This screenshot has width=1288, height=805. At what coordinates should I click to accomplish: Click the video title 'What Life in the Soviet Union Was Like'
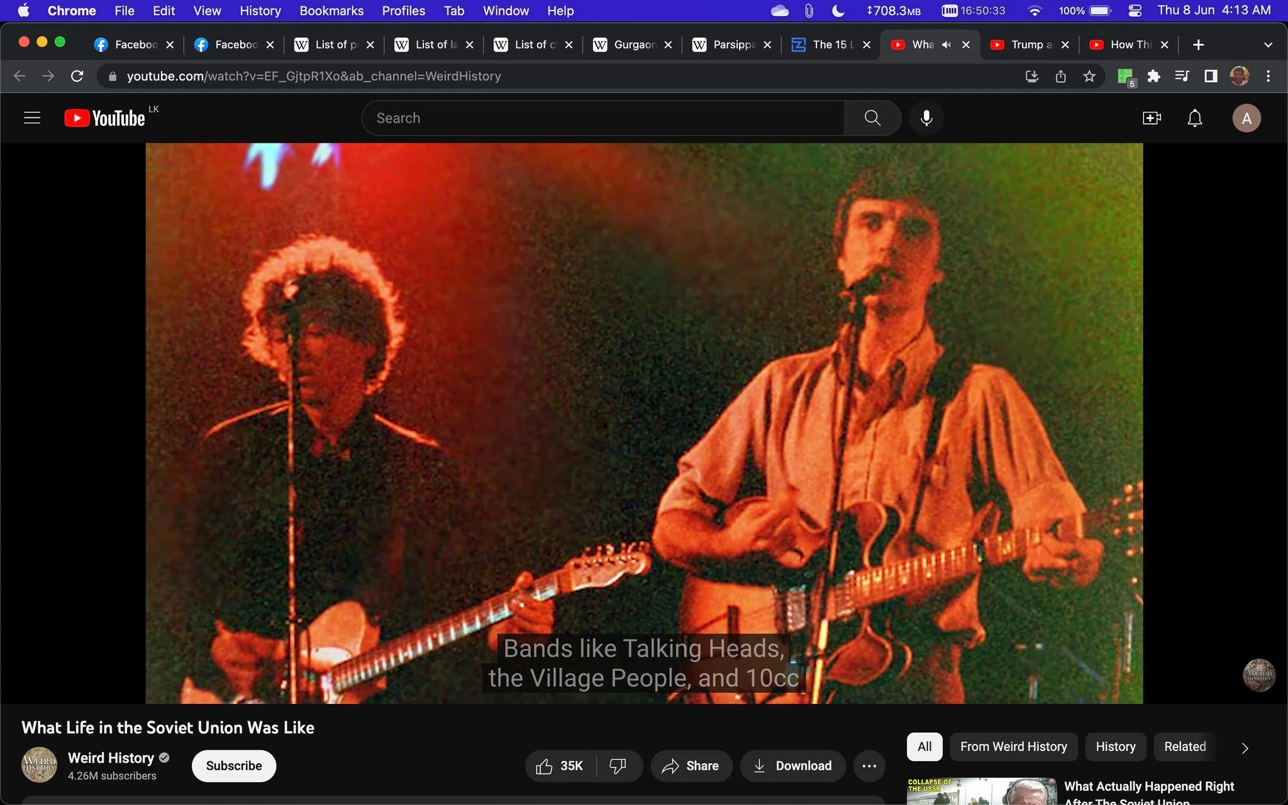coord(168,728)
